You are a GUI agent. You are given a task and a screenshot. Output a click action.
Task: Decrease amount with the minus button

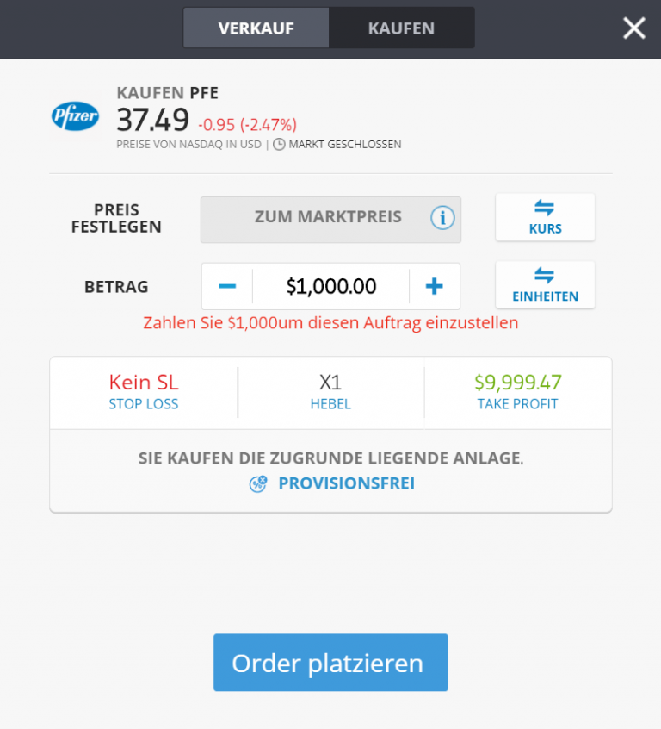click(x=227, y=286)
